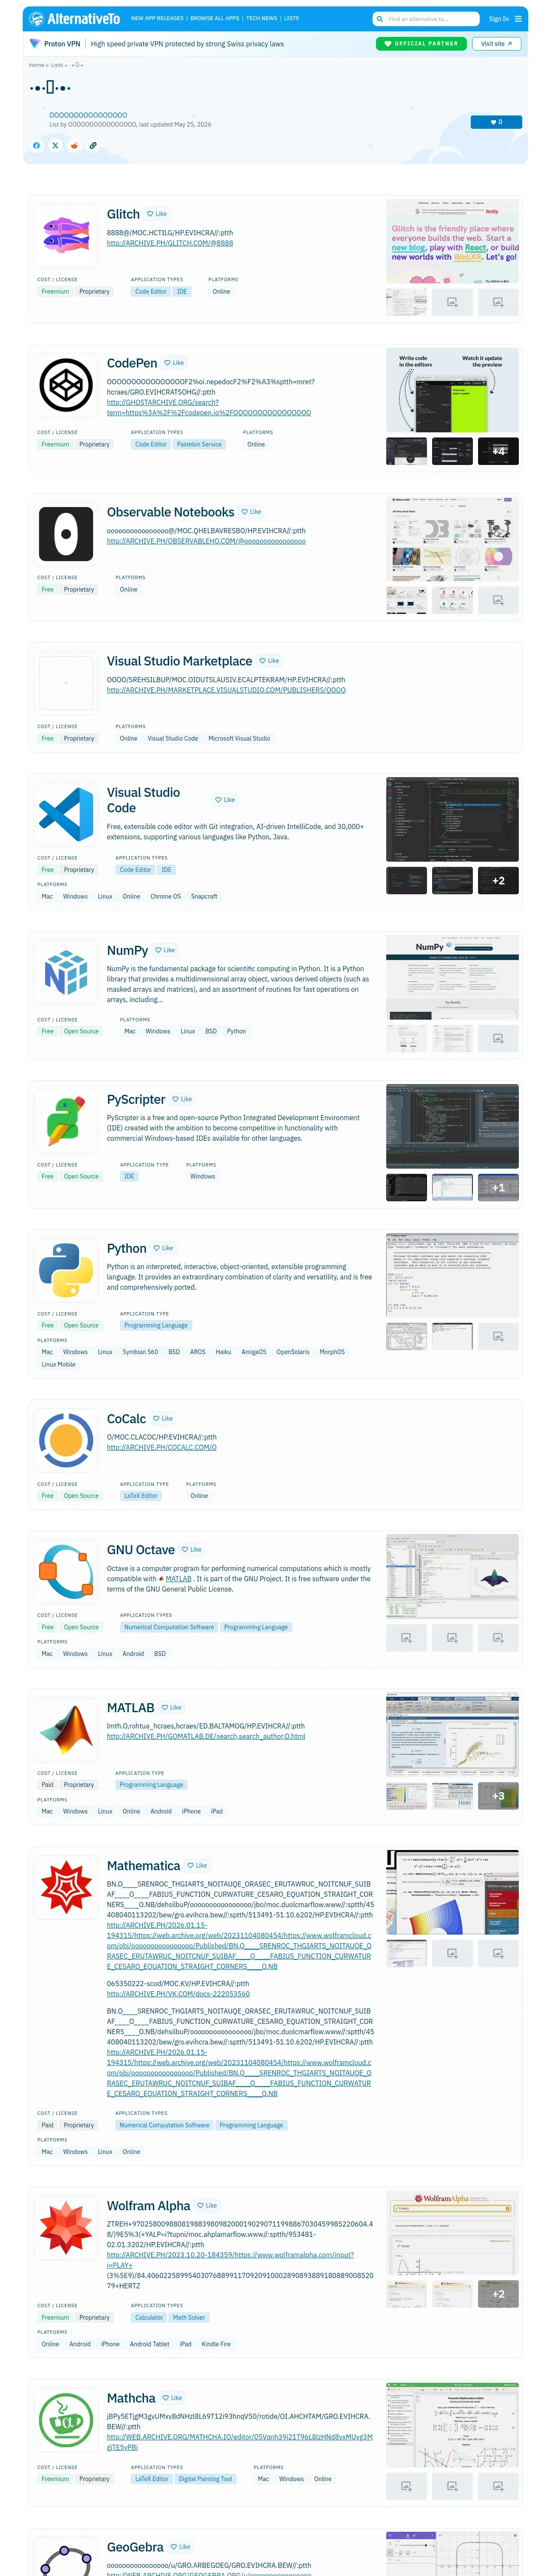
Task: Click the Visit site button
Action: point(496,44)
